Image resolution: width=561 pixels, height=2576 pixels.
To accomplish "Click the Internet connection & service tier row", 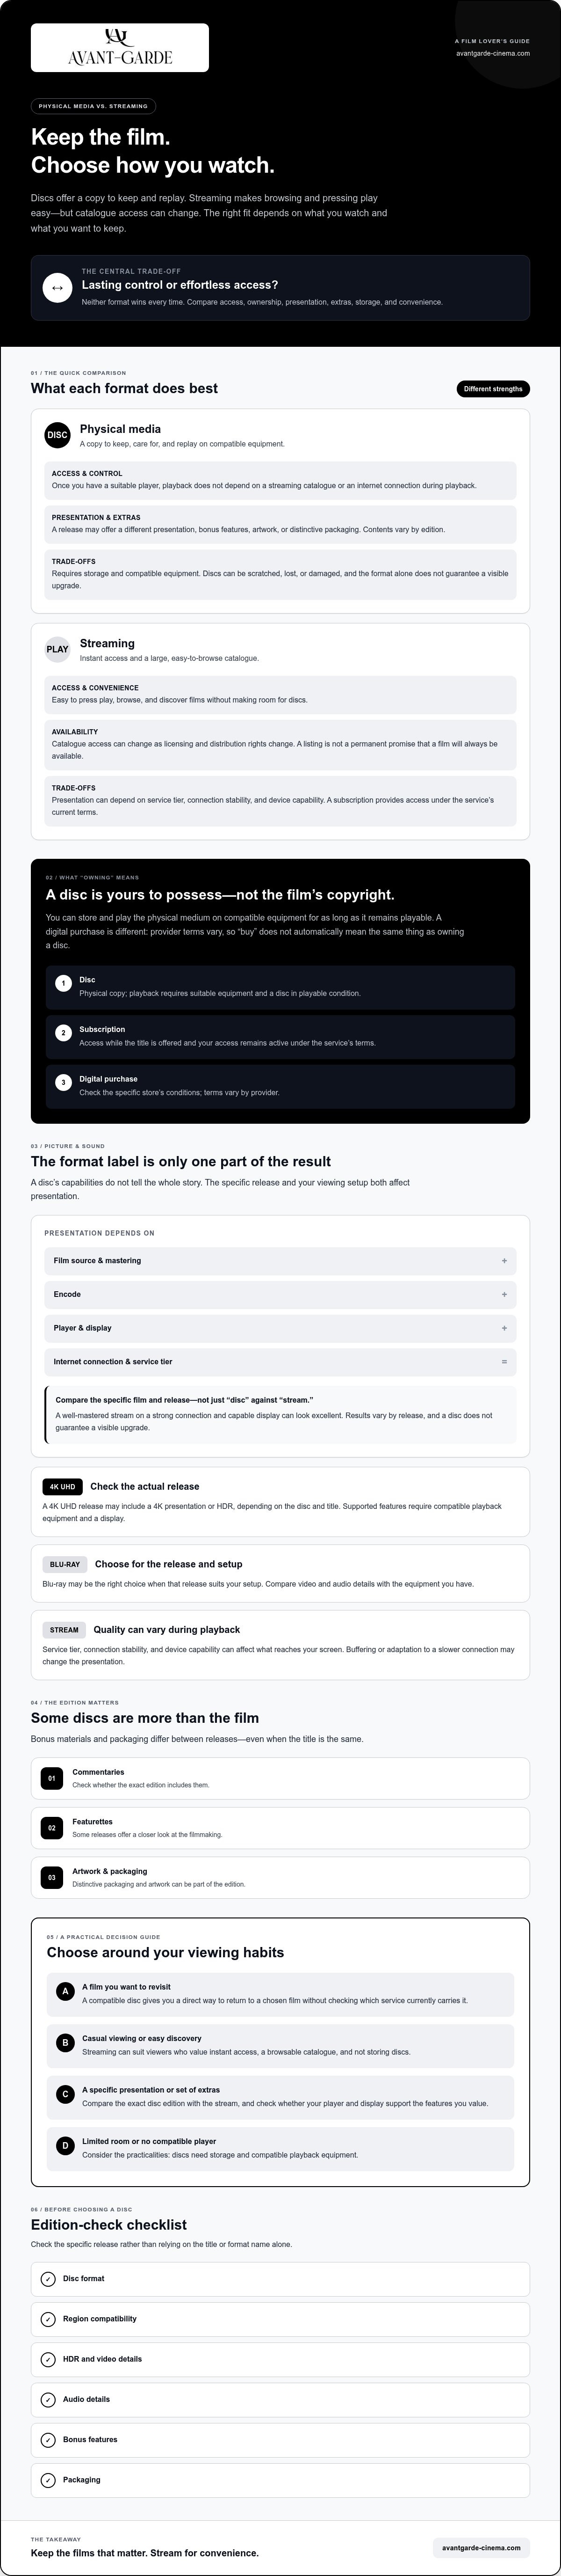I will [x=280, y=1362].
